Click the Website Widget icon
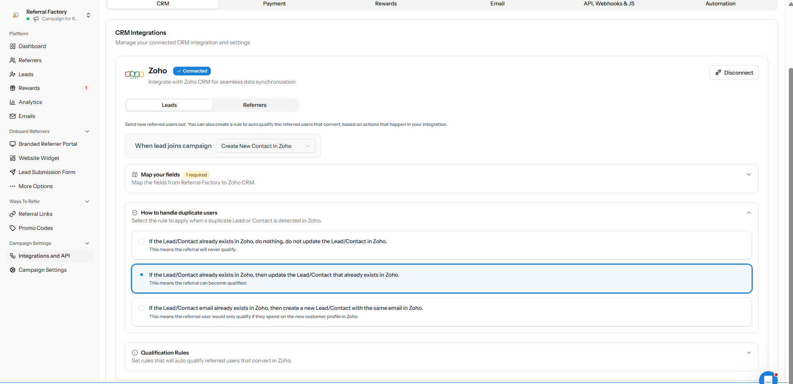This screenshot has width=793, height=384. click(12, 158)
